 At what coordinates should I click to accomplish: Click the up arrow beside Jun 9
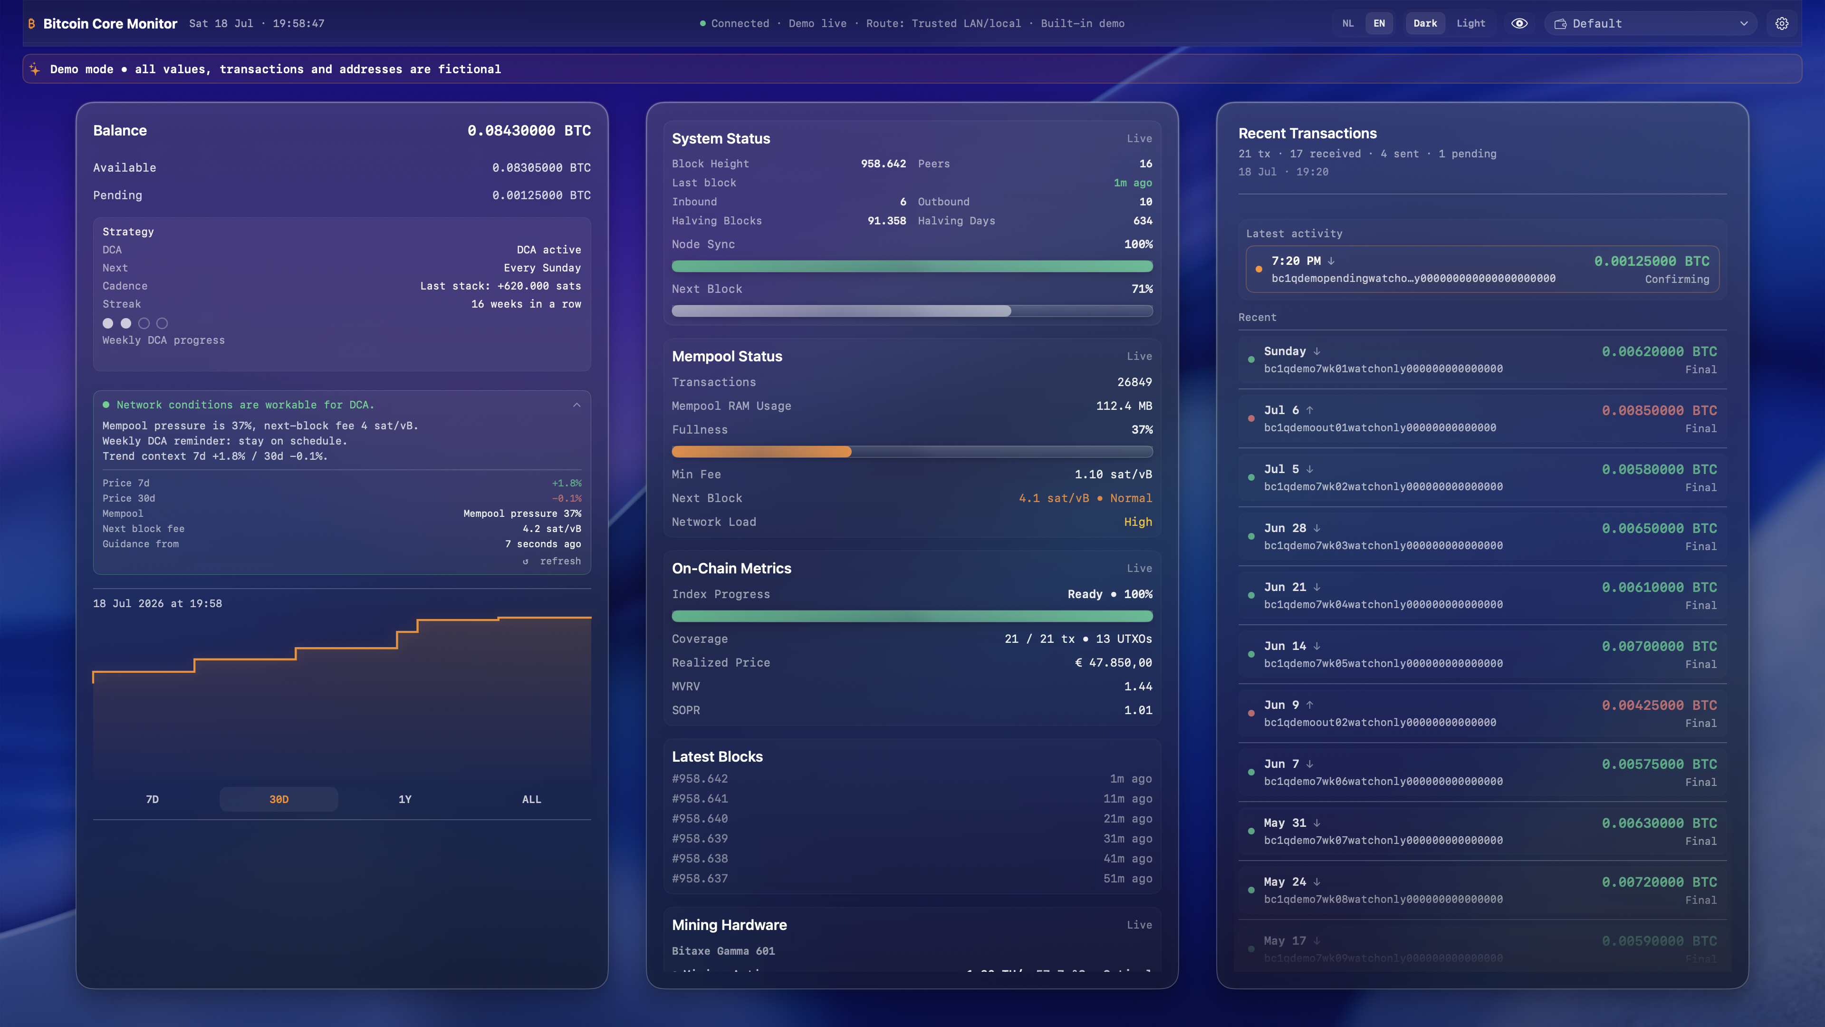click(x=1310, y=705)
